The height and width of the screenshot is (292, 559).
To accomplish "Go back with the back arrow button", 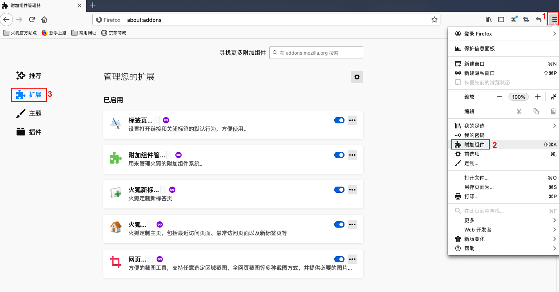I will [7, 20].
